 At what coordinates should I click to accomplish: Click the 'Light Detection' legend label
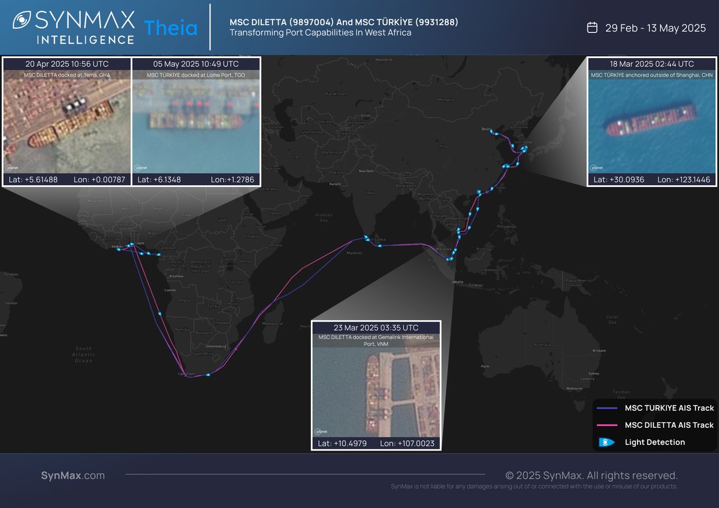[x=655, y=442]
